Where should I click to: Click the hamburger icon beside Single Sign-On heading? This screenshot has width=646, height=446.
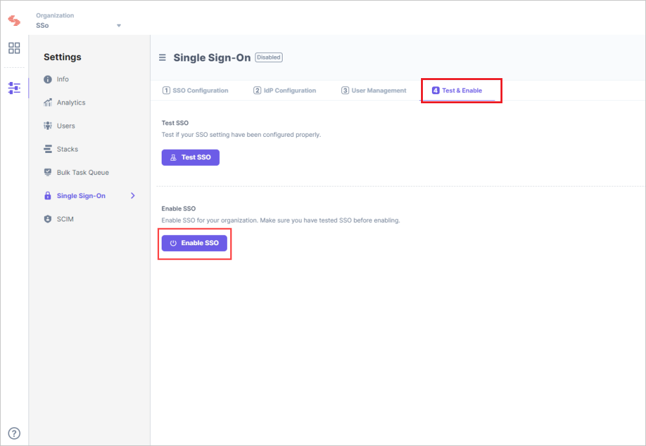click(x=162, y=57)
